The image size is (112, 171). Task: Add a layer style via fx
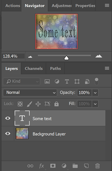(41, 166)
